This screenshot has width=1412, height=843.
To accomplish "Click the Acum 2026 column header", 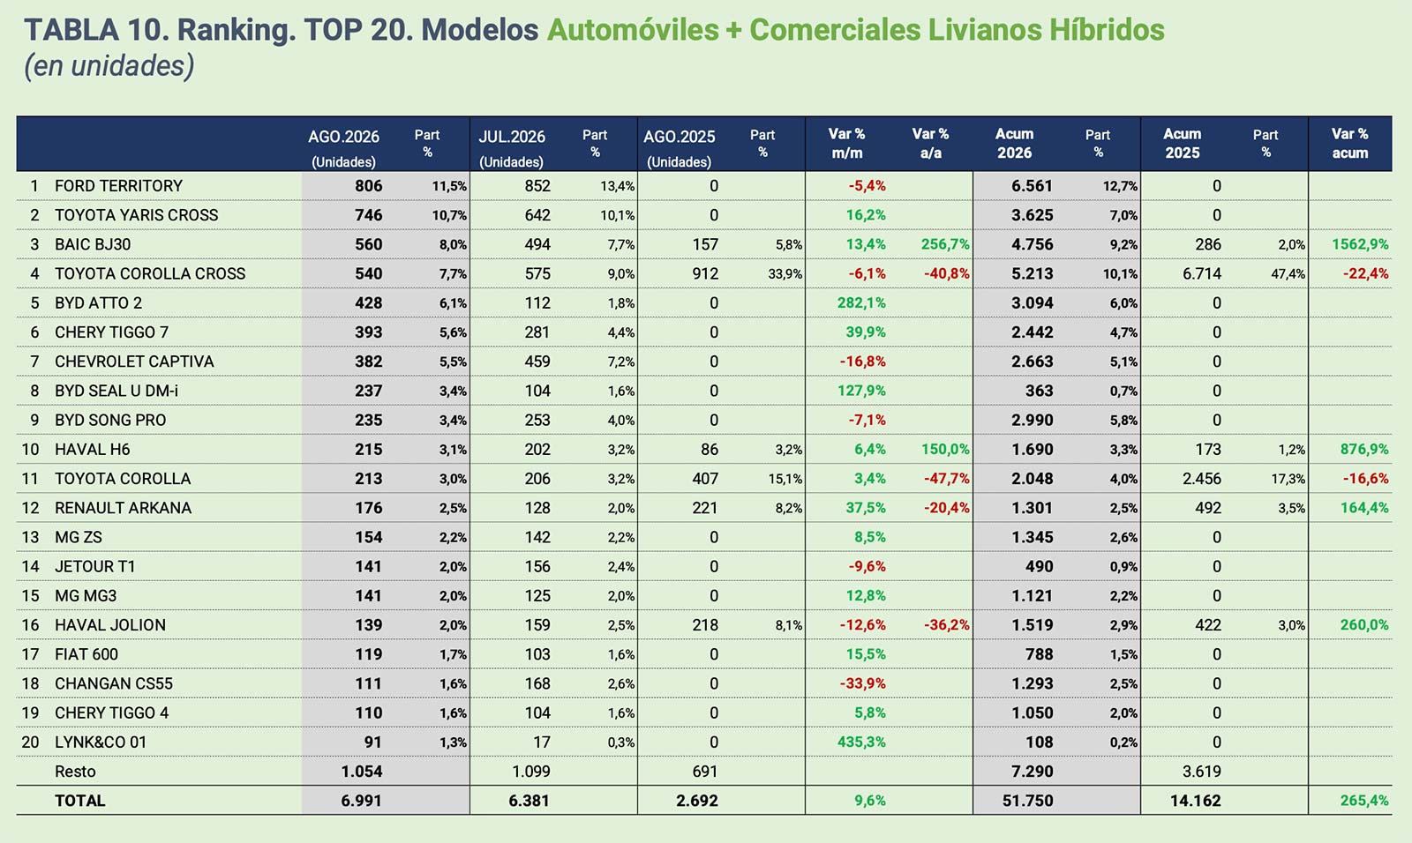I will [x=1014, y=143].
